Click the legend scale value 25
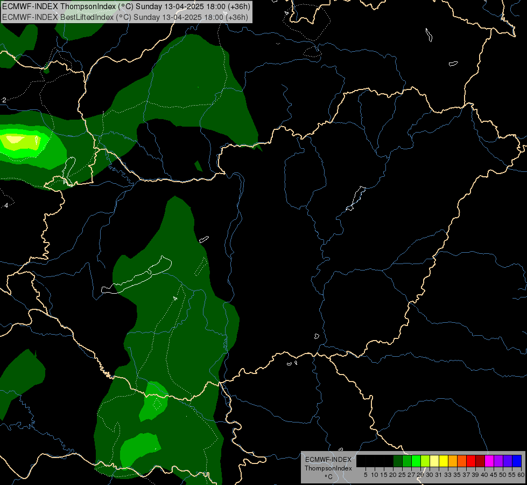 (402, 475)
